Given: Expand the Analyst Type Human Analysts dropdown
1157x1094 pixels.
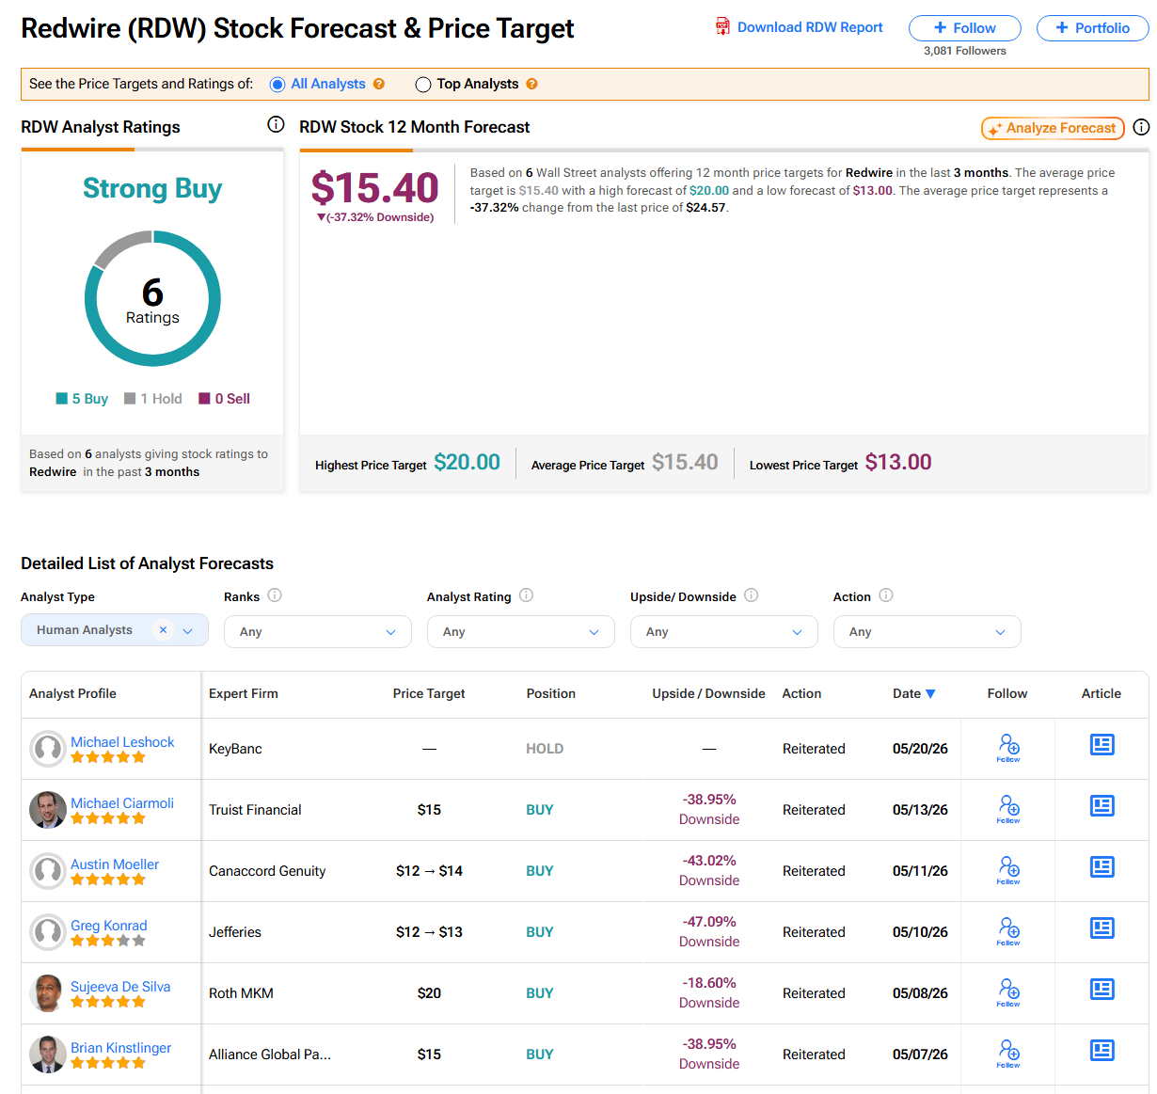Looking at the screenshot, I should point(188,631).
